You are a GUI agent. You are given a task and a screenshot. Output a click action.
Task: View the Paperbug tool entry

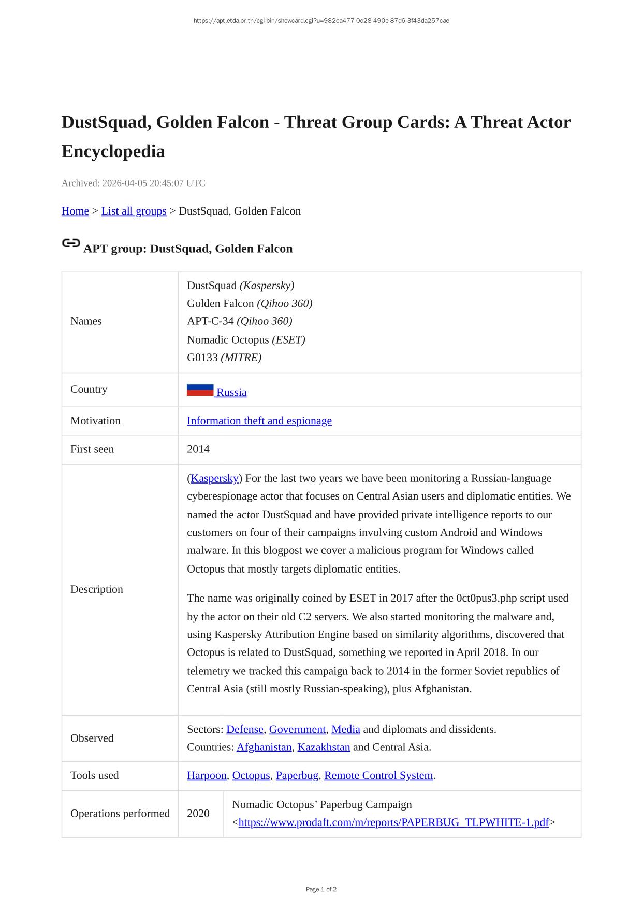click(x=297, y=775)
